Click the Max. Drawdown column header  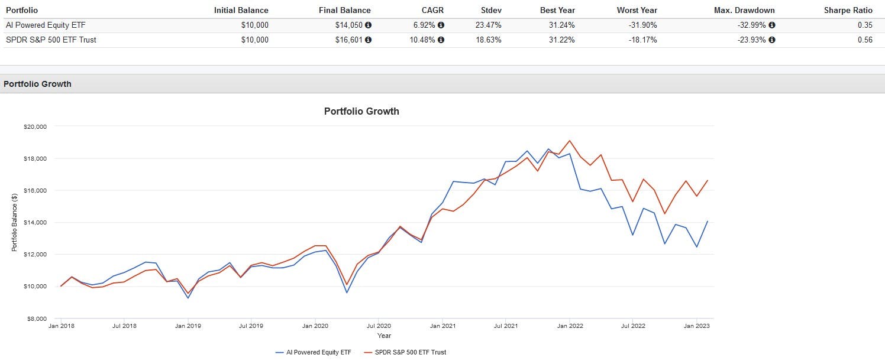(x=747, y=10)
